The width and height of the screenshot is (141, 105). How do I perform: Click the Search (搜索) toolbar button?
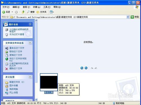(31, 12)
